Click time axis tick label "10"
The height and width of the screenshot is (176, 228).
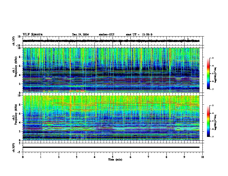tap(202, 157)
